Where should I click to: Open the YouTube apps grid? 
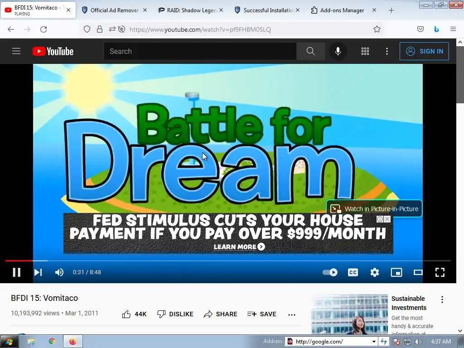(365, 51)
